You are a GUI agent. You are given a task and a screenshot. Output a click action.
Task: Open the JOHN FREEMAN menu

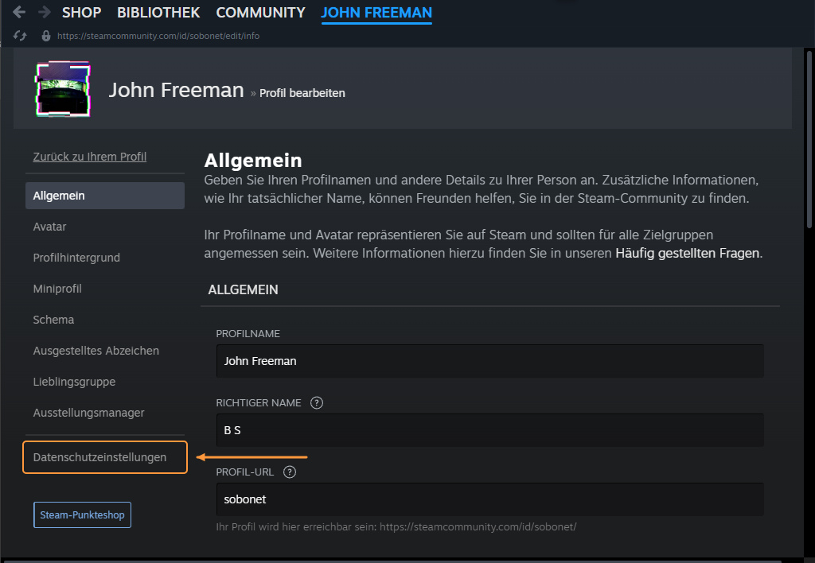click(376, 13)
